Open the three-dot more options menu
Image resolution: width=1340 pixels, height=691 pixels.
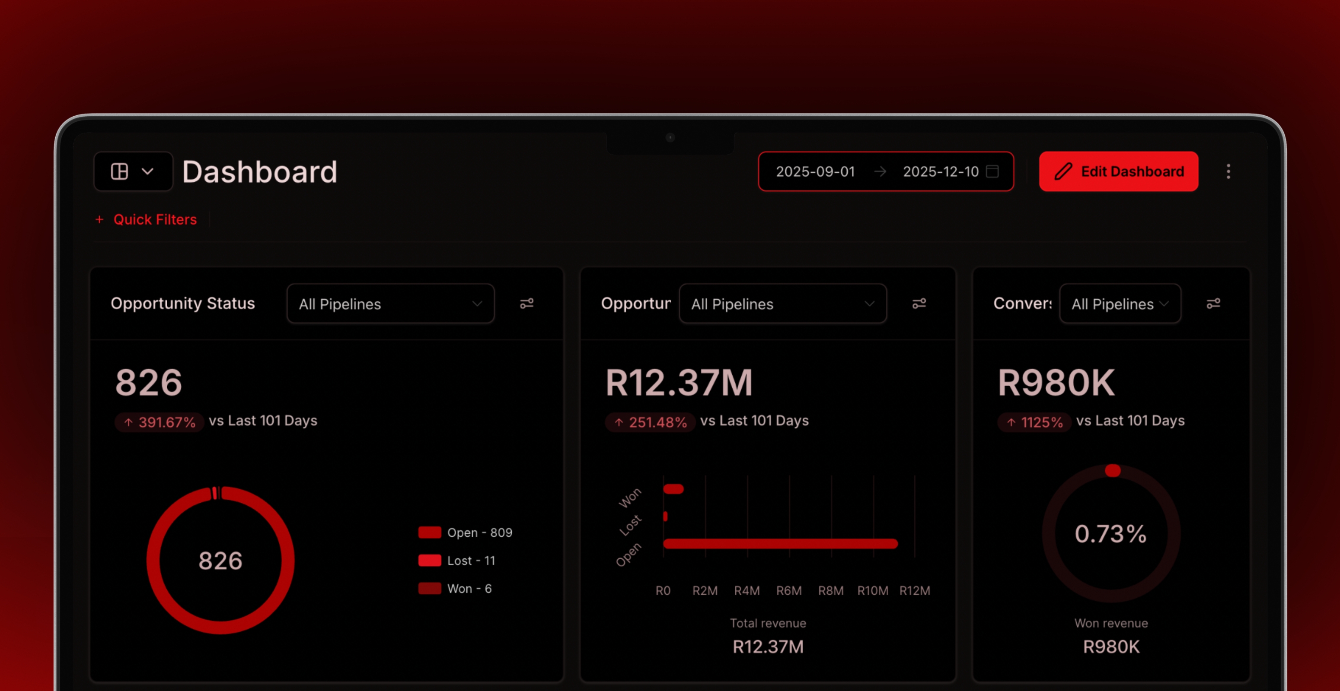[1228, 171]
